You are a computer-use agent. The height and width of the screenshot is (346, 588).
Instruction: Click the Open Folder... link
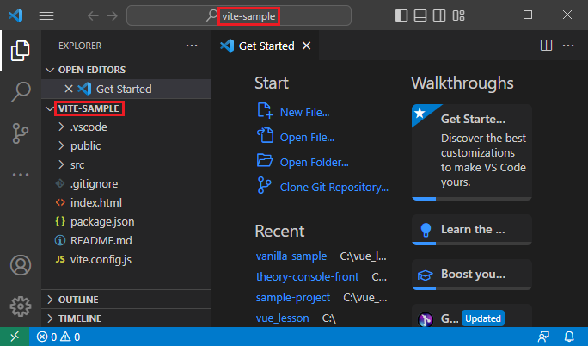(315, 162)
